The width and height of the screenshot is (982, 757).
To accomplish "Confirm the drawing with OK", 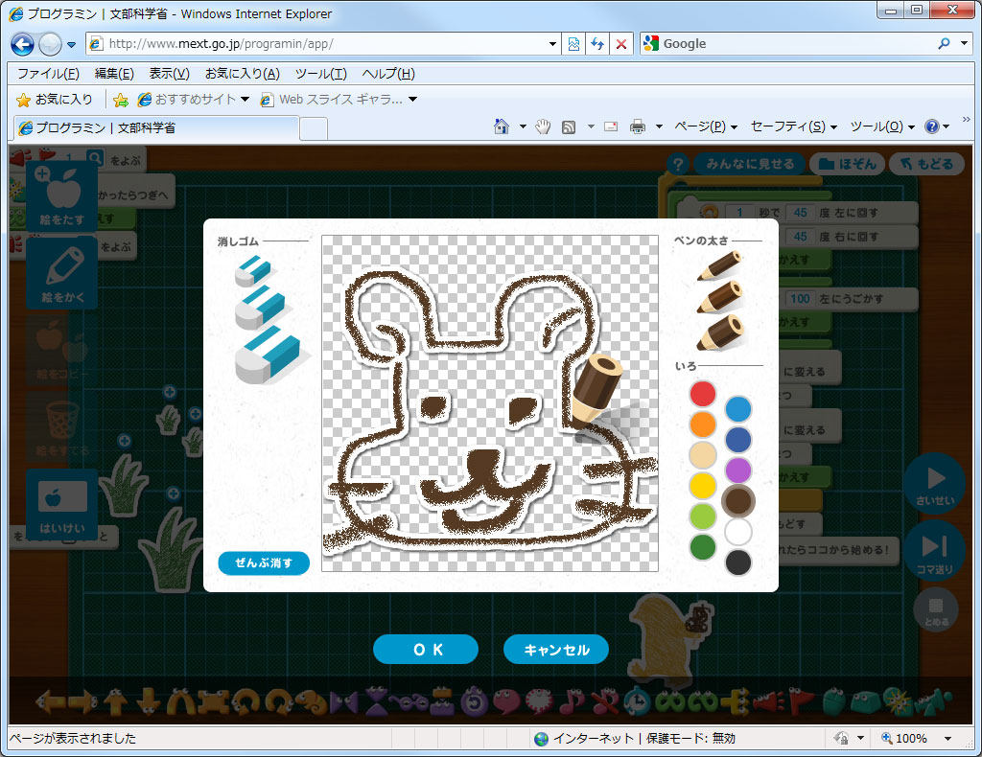I will pyautogui.click(x=426, y=650).
